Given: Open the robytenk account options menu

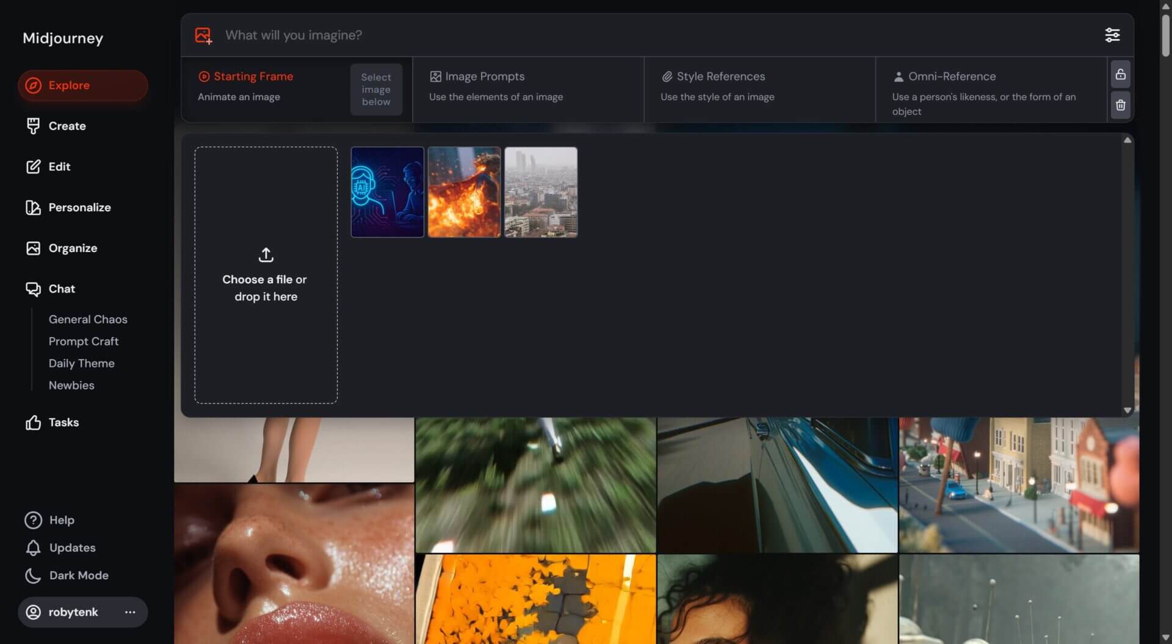Looking at the screenshot, I should (130, 612).
